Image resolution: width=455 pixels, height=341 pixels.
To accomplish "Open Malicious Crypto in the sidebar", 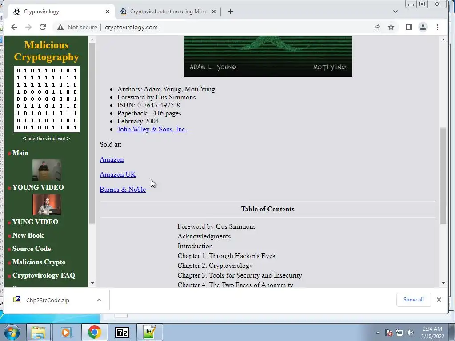I will click(39, 262).
